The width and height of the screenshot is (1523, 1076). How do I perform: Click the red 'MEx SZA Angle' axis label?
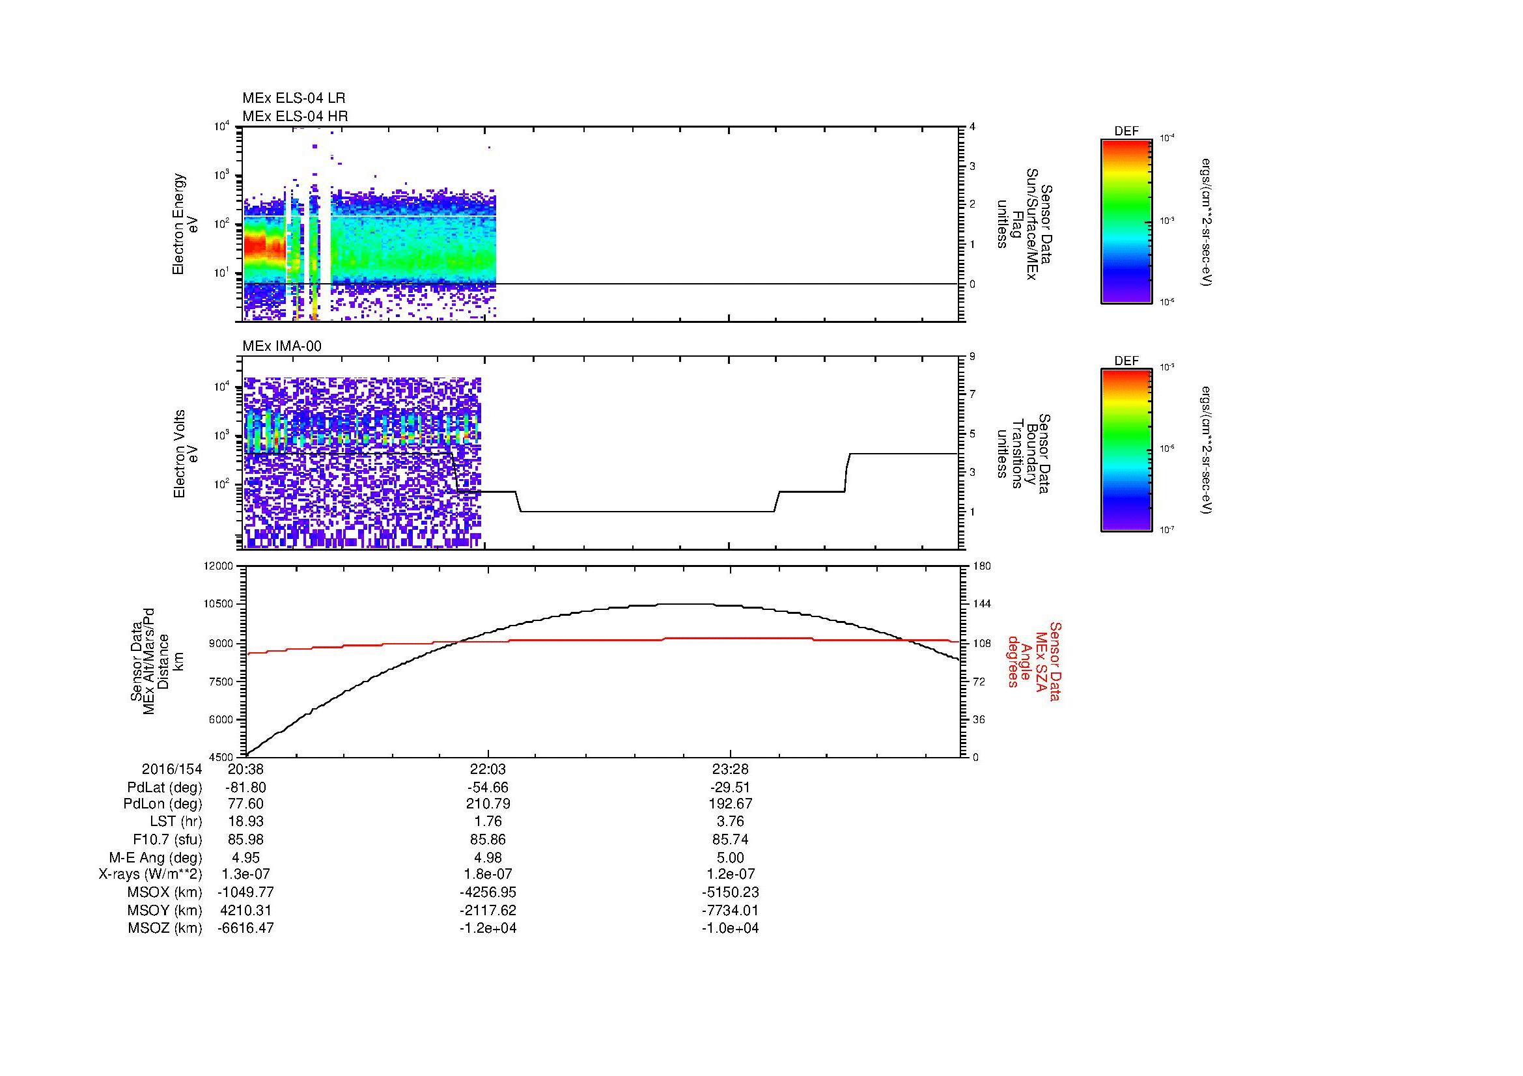1034,661
